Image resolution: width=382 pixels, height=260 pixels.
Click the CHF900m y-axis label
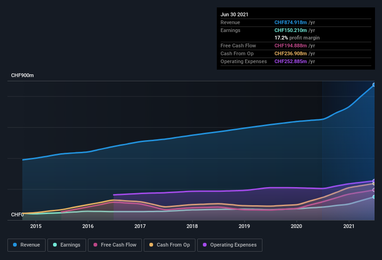[x=22, y=75]
